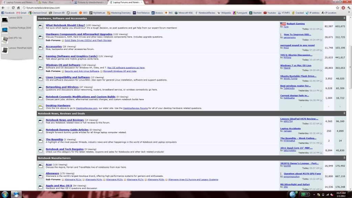This screenshot has width=352, height=198.
Task: Collapse the Notebook News, Reviews and Deals category
Action: click(344, 113)
